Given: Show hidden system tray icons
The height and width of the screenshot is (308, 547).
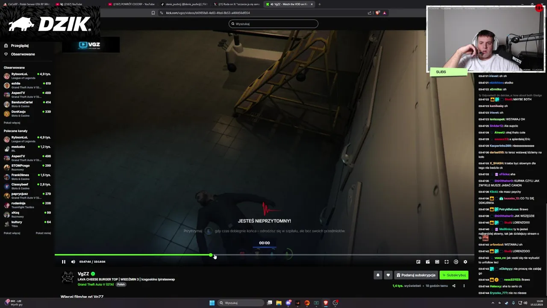Looking at the screenshot, I should pyautogui.click(x=493, y=303).
